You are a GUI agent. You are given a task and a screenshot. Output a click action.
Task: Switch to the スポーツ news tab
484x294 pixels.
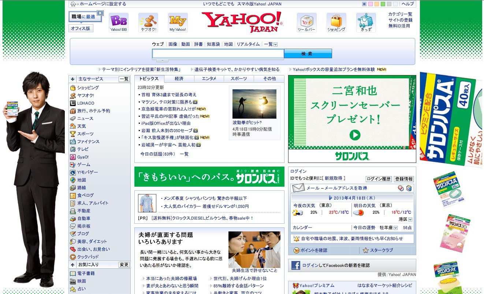(239, 79)
